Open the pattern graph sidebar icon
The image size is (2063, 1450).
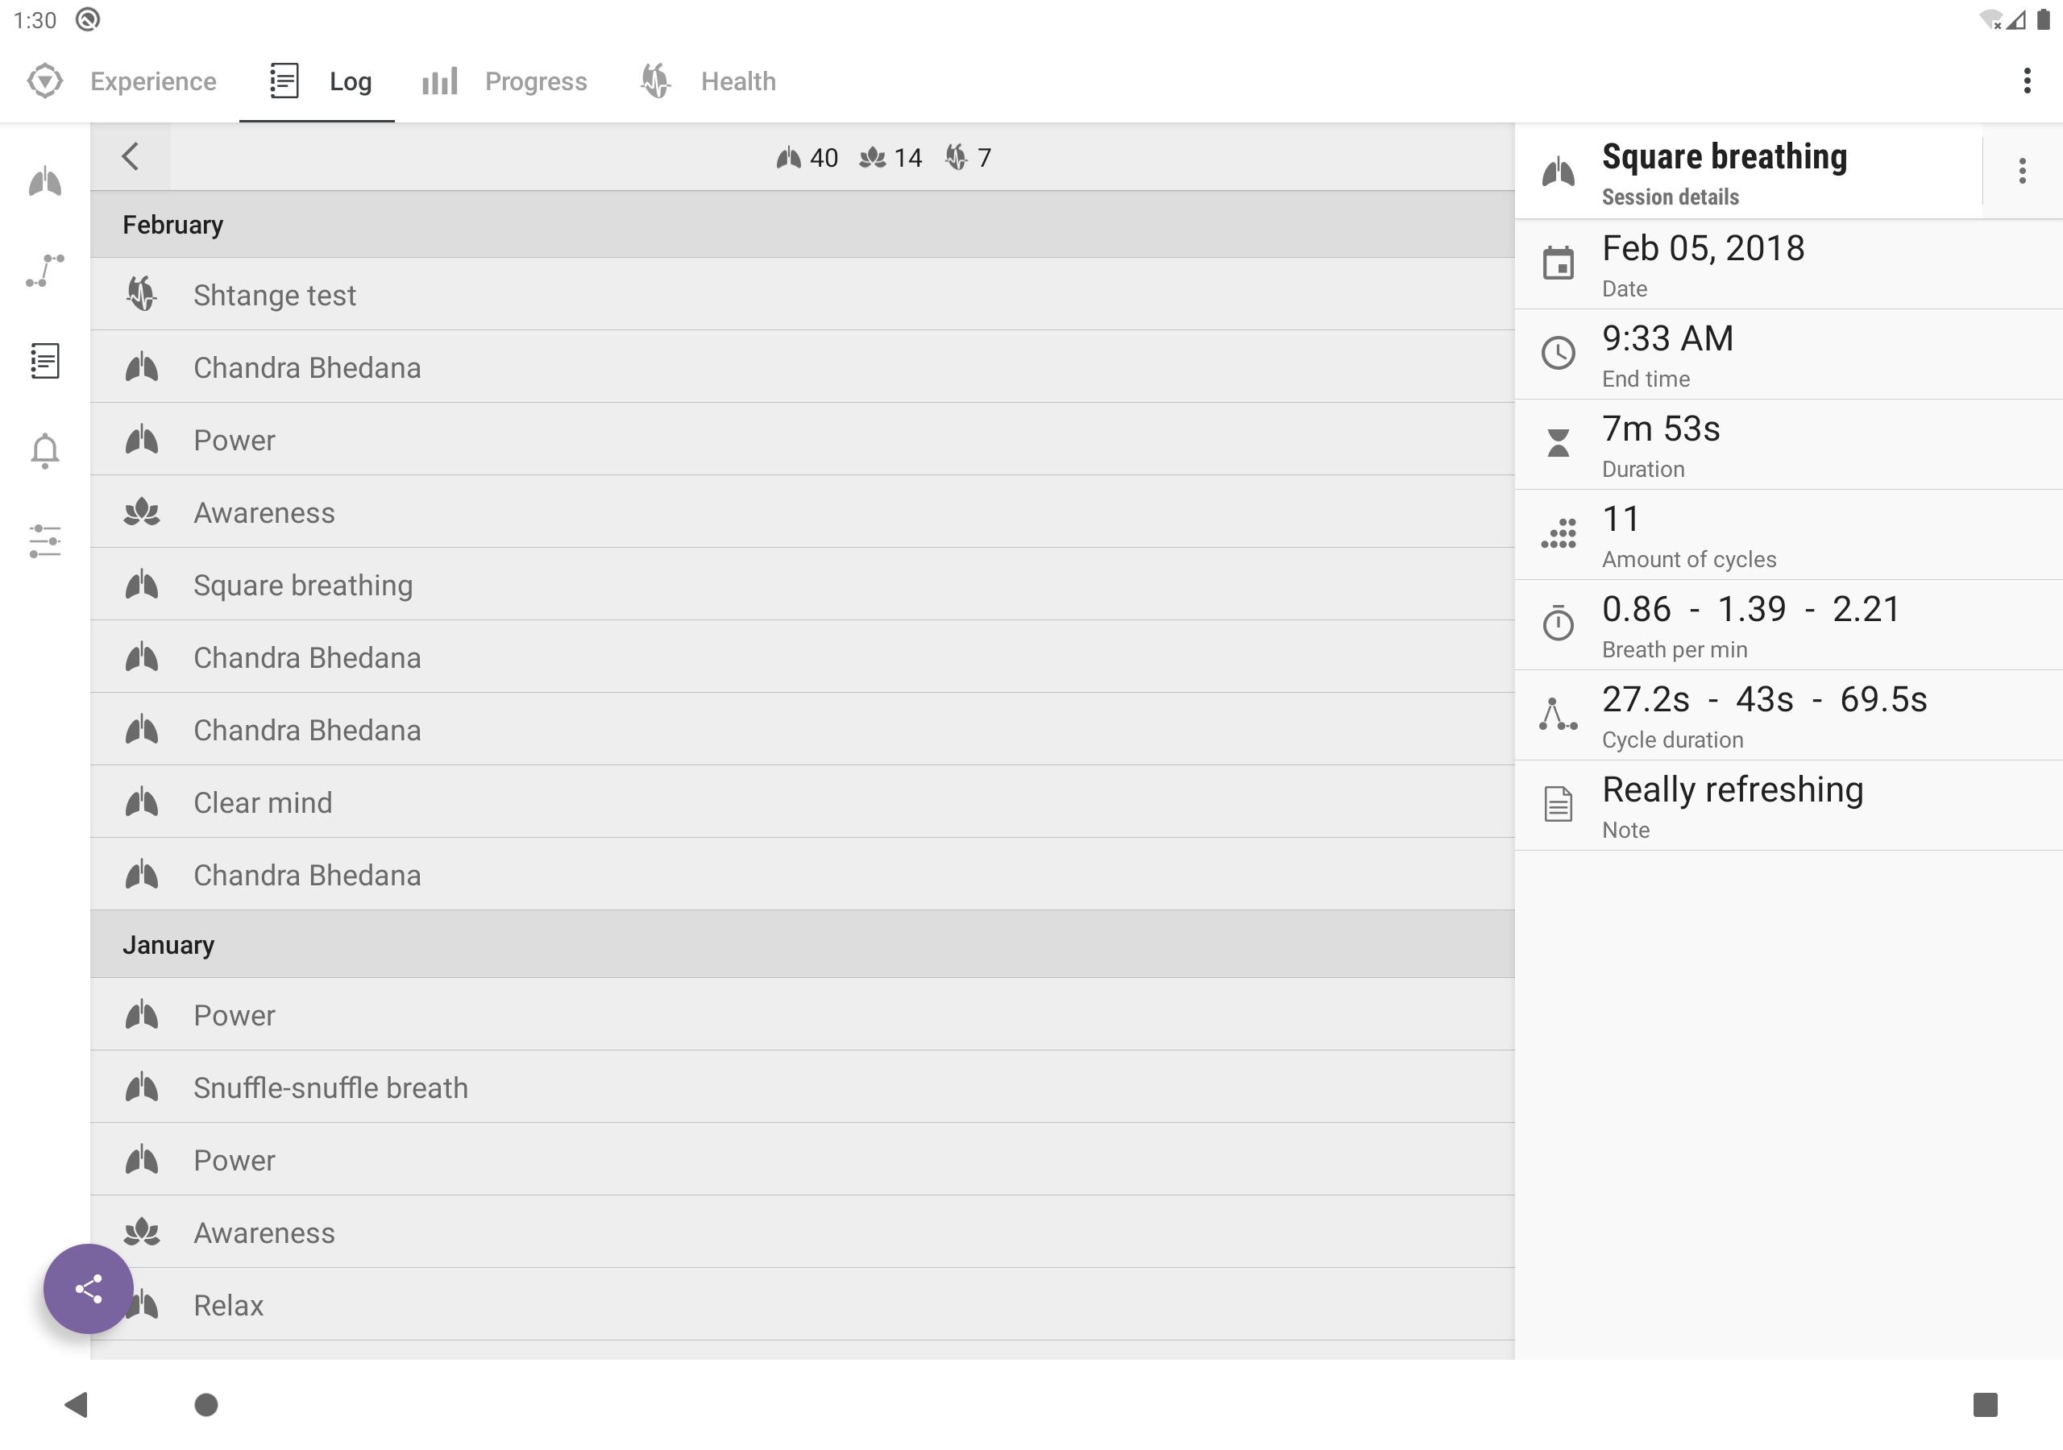(45, 271)
